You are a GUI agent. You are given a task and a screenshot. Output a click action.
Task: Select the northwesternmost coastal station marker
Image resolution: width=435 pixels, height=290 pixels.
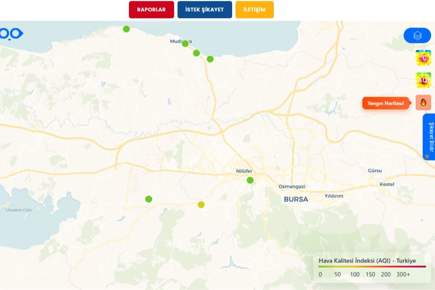pyautogui.click(x=126, y=29)
